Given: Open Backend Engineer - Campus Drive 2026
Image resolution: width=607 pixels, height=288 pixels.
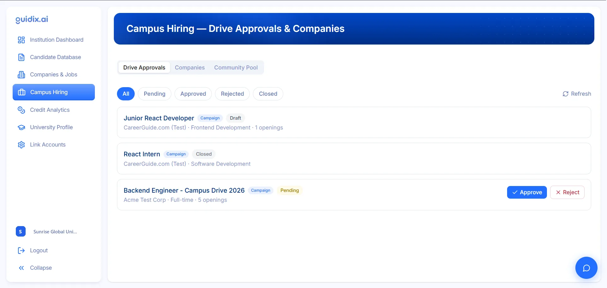Looking at the screenshot, I should (x=184, y=190).
